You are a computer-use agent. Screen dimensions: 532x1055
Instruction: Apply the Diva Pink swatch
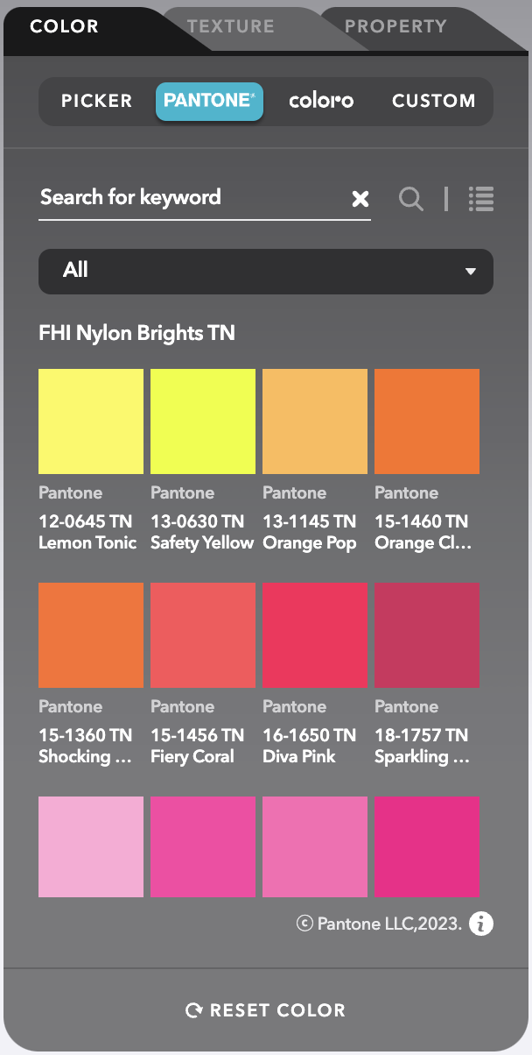tap(315, 635)
